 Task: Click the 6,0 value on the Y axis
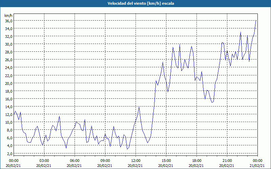click(9, 138)
